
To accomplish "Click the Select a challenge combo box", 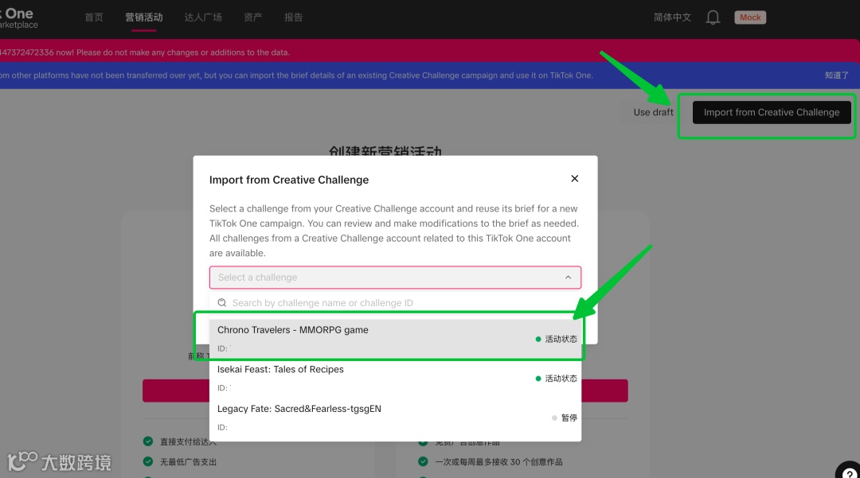I will pyautogui.click(x=395, y=278).
